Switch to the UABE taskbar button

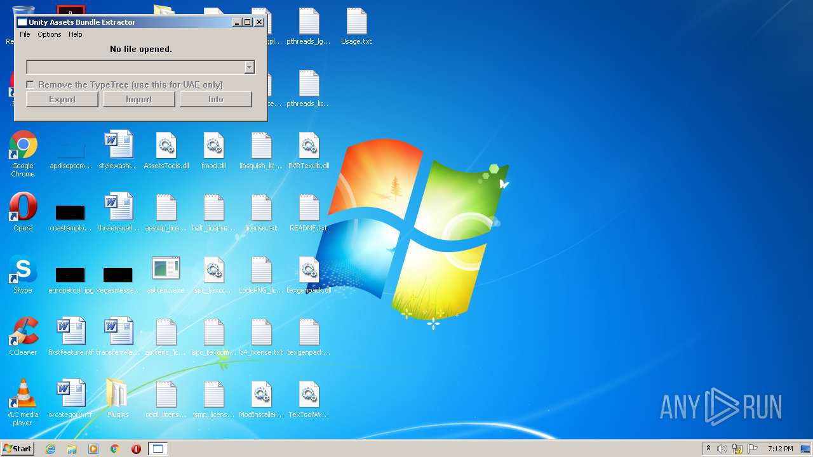tap(158, 449)
